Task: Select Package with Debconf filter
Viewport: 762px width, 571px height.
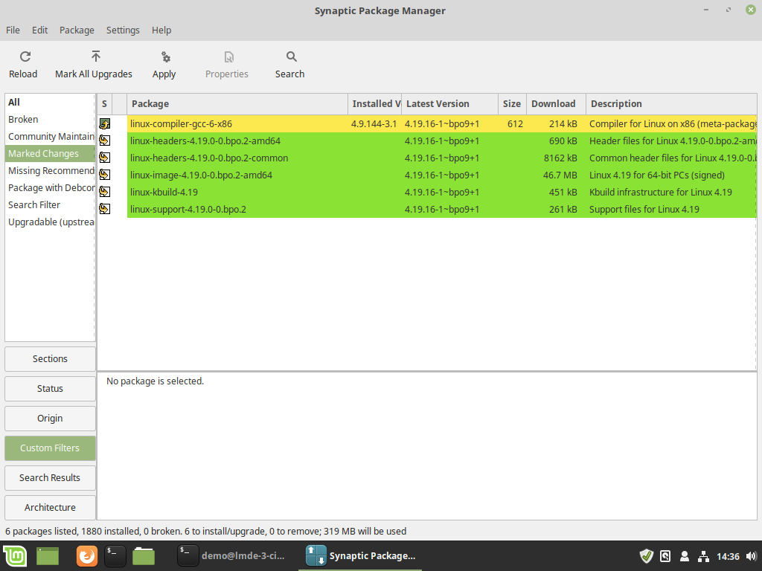Action: 50,188
